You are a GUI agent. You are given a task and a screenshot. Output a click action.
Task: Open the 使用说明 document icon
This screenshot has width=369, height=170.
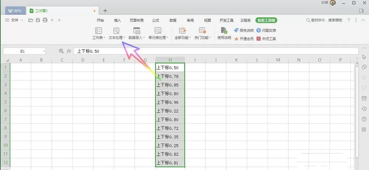224,31
